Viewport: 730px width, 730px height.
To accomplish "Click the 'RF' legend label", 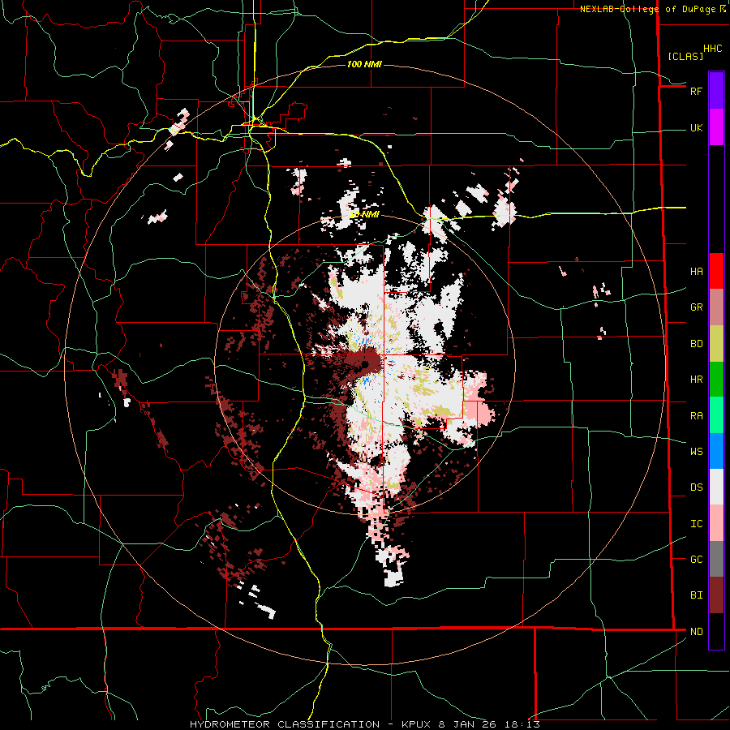I will [696, 91].
